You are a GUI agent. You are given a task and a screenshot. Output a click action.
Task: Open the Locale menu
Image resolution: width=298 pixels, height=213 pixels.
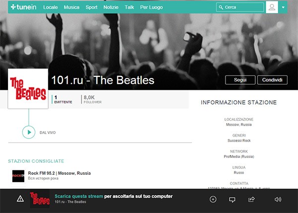(50, 7)
